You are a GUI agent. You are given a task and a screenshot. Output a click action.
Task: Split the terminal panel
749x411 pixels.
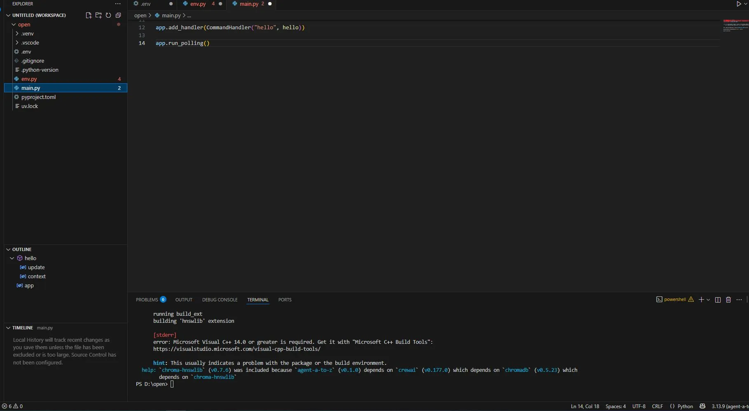pyautogui.click(x=718, y=300)
